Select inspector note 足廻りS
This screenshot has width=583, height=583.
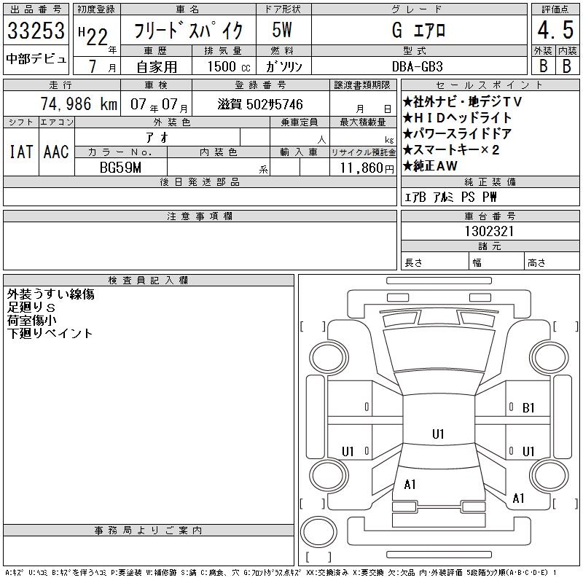(x=31, y=308)
